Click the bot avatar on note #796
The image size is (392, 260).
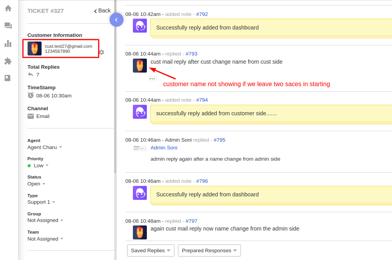(140, 193)
